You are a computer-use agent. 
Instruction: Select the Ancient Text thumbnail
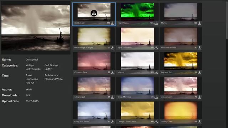tap(181, 61)
